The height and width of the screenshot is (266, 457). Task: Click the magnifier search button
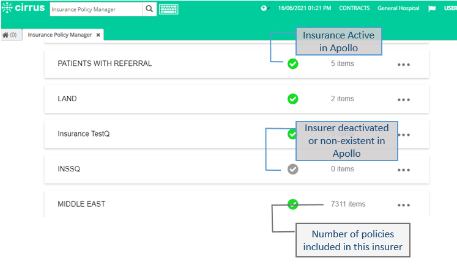coord(149,9)
